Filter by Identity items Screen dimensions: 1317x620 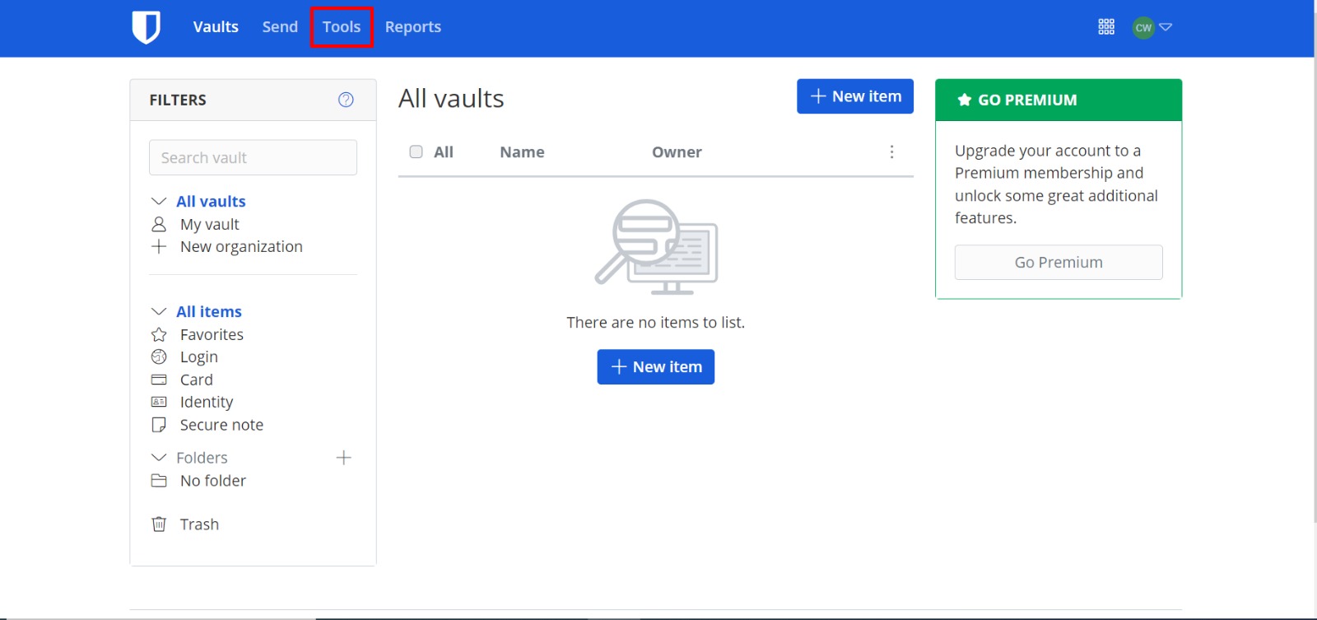207,402
